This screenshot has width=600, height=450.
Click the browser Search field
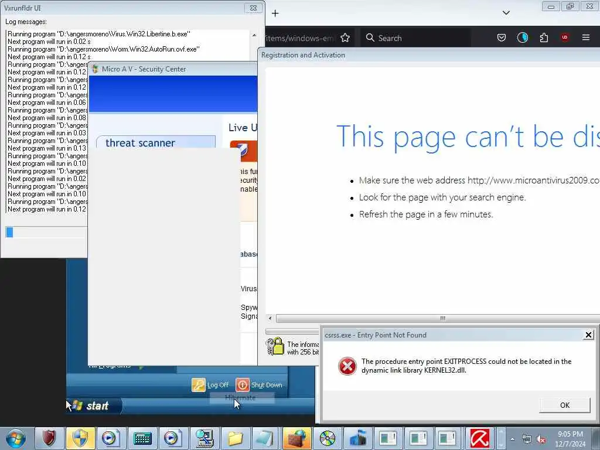pos(415,38)
